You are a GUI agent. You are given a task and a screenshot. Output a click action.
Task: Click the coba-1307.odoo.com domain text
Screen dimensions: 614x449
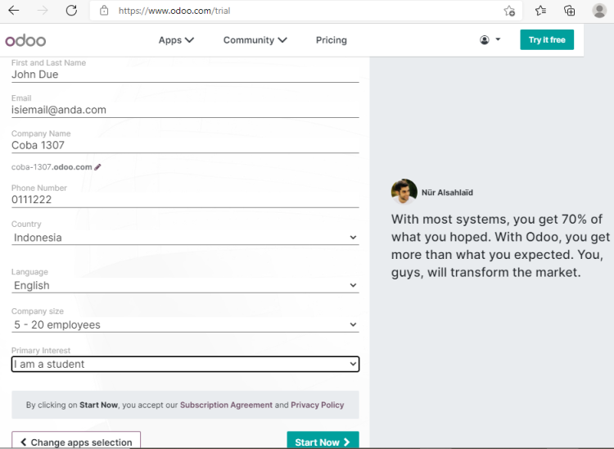[x=52, y=167]
